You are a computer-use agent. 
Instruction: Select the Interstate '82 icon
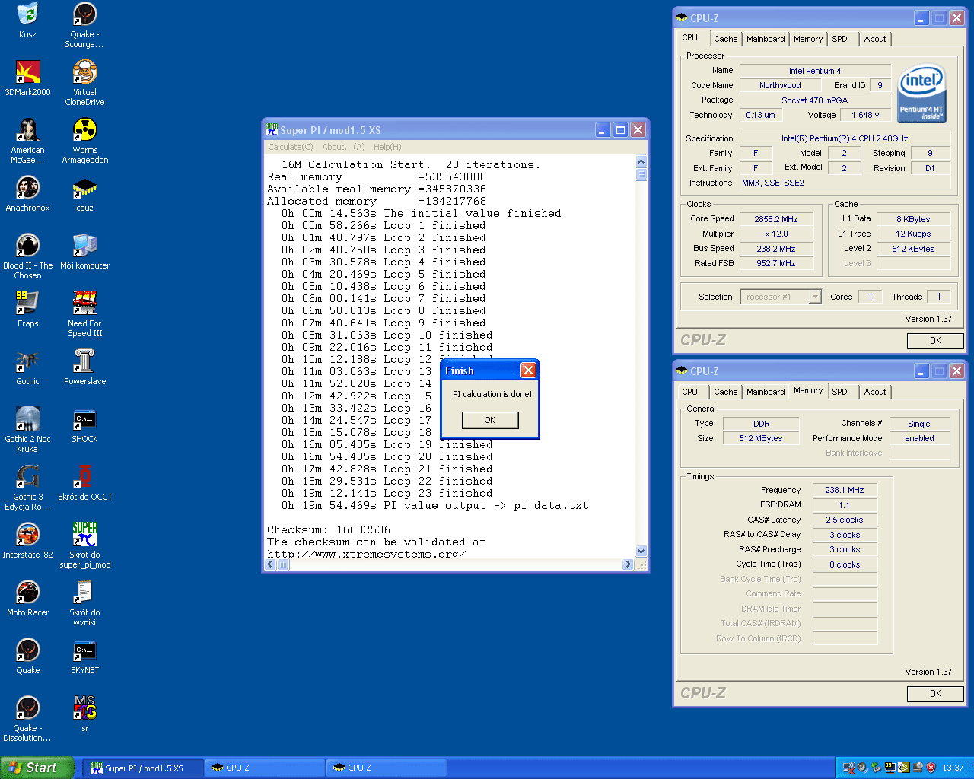pos(27,540)
